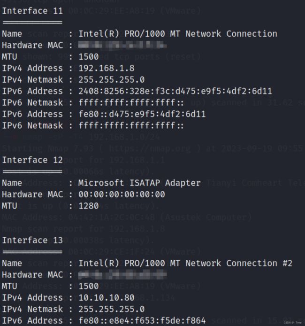Viewport: 305px width, 326px height.
Task: Click netmask 255.255.255.0 under Interface 11
Action: coord(112,80)
